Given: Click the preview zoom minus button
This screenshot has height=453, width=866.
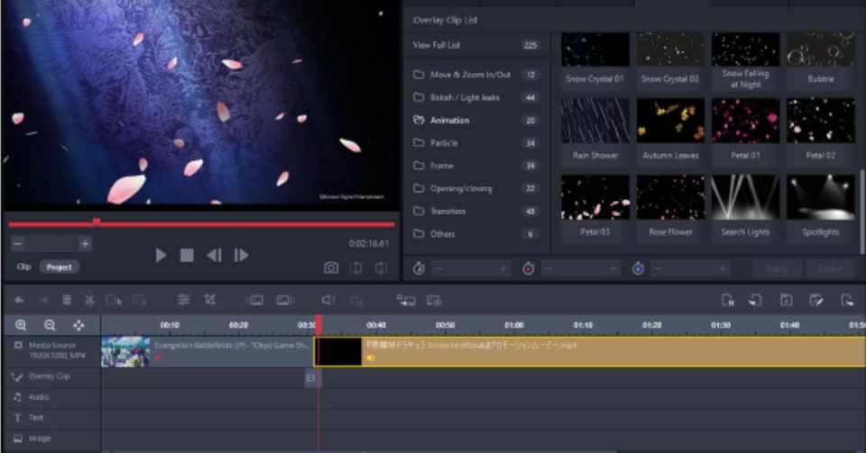Looking at the screenshot, I should coord(18,243).
